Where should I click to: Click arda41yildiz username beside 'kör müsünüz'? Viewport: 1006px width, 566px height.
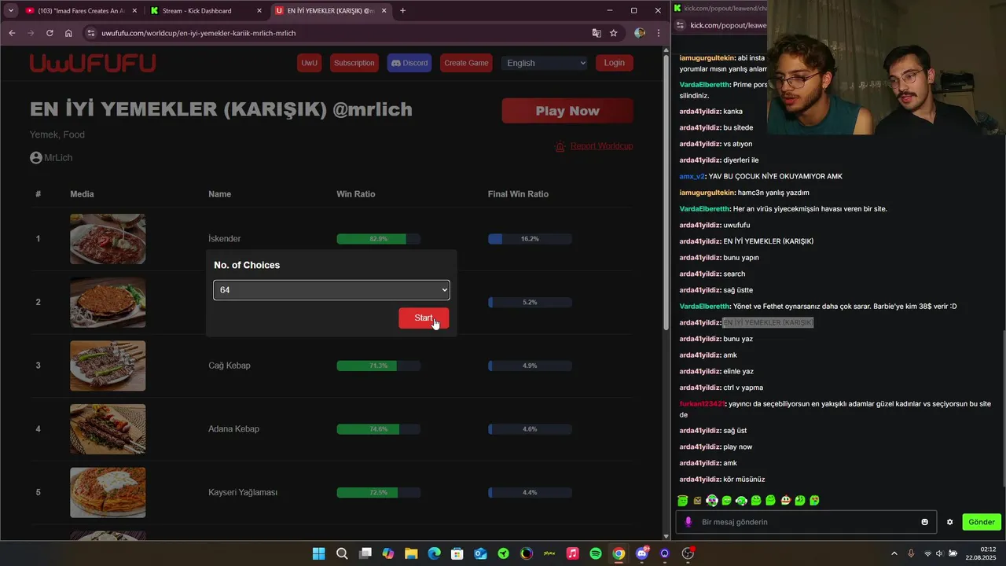pyautogui.click(x=700, y=480)
